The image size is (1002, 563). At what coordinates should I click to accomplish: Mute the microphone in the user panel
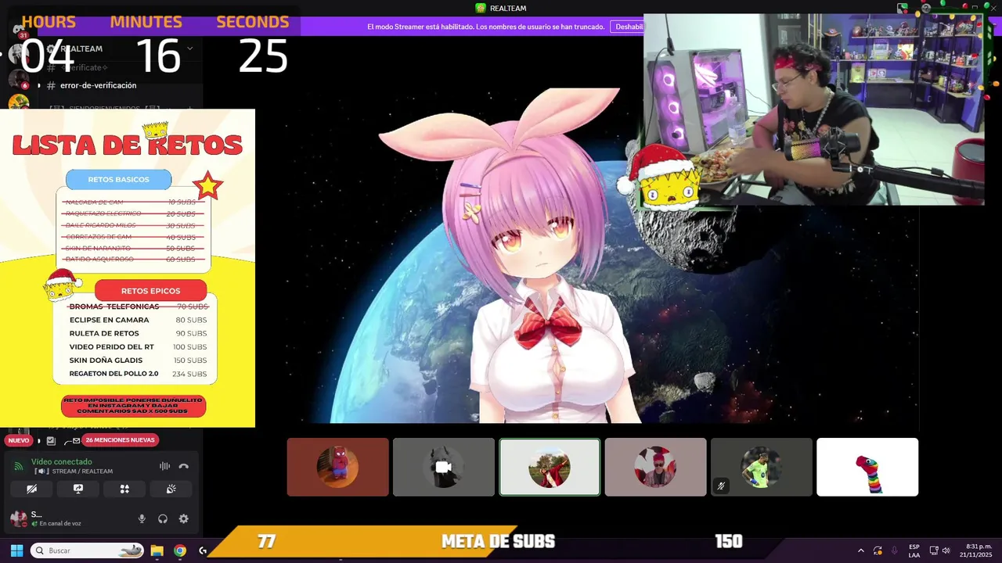pos(142,518)
